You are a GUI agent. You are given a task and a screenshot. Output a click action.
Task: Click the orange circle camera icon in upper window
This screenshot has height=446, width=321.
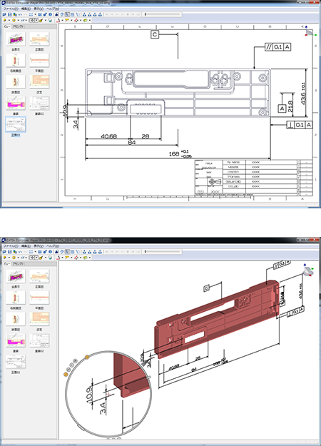(14, 21)
